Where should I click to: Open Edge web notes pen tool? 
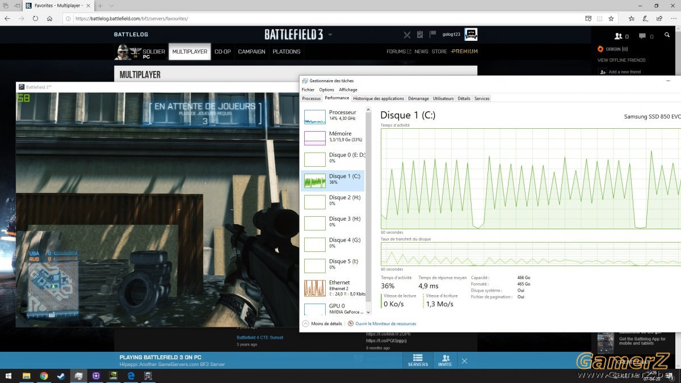tap(645, 18)
